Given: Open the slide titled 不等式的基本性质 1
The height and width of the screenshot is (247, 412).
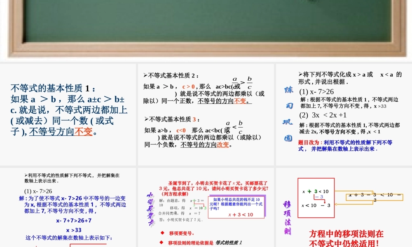Looking at the screenshot, I should click(68, 114).
